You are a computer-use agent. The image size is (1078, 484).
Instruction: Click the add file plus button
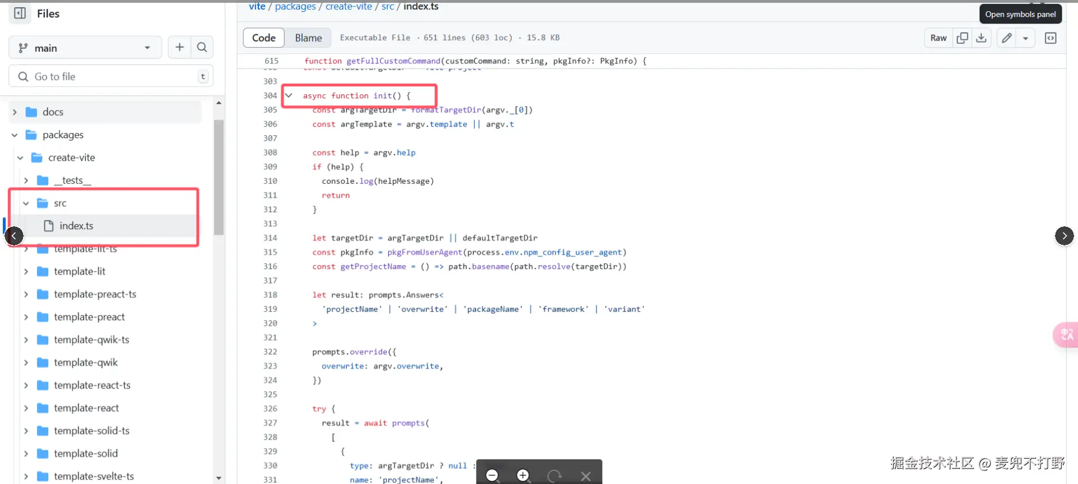[x=180, y=48]
